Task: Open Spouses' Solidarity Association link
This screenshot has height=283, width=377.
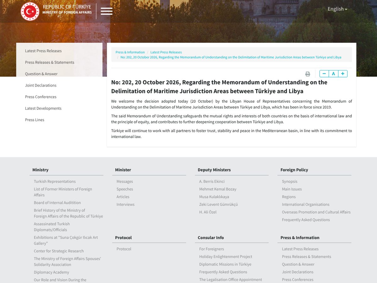Action: [67, 262]
